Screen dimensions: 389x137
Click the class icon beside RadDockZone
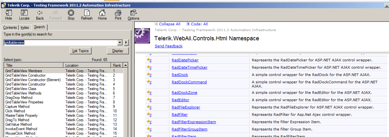(149, 93)
